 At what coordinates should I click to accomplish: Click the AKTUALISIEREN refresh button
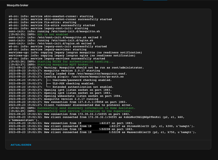coord(21,145)
